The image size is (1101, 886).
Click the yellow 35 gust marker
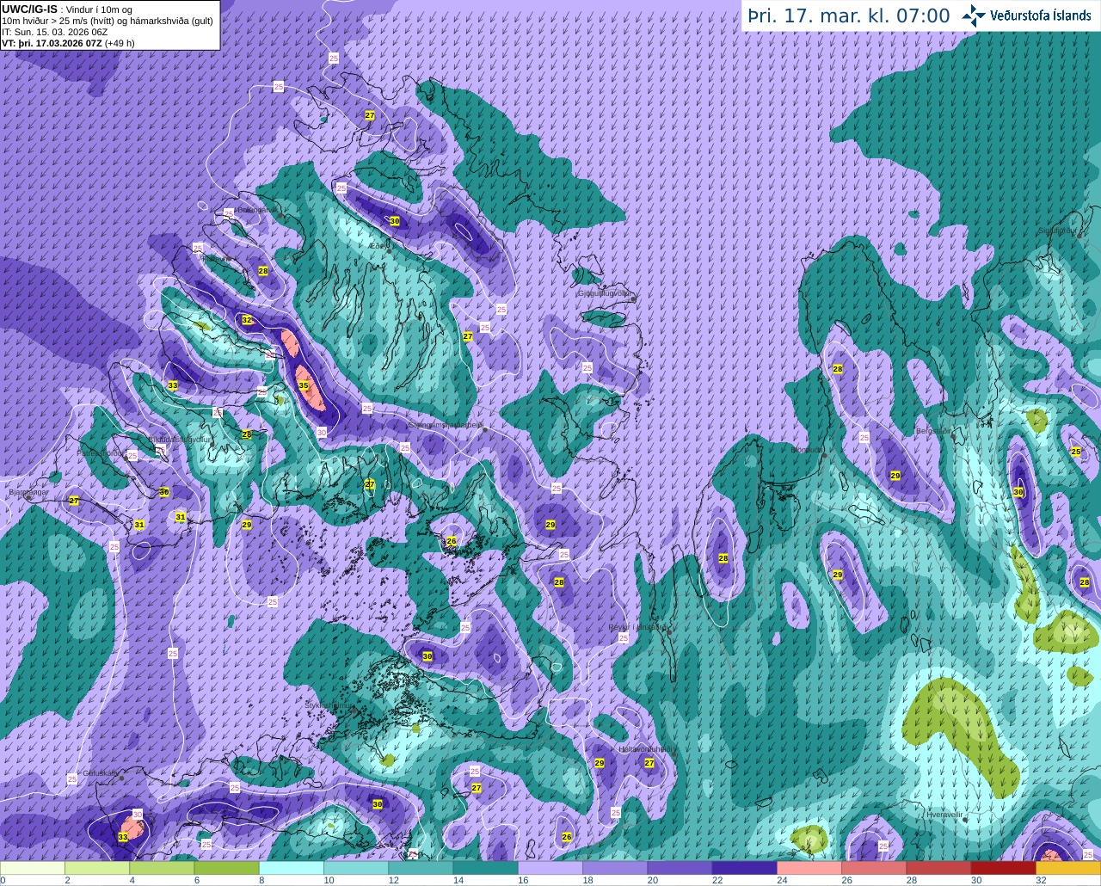pyautogui.click(x=304, y=386)
